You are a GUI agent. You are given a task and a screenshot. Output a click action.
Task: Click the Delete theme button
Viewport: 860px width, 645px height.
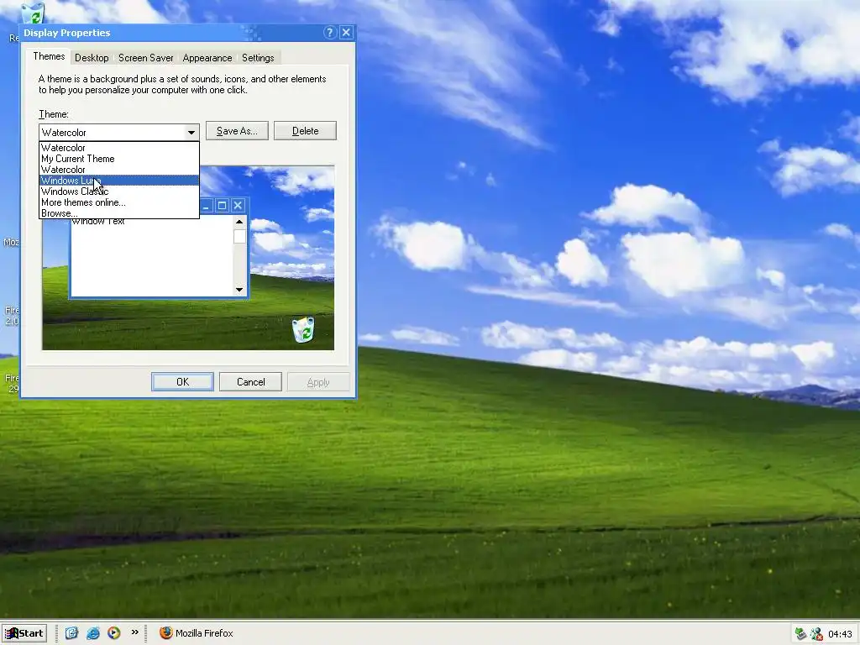[305, 131]
